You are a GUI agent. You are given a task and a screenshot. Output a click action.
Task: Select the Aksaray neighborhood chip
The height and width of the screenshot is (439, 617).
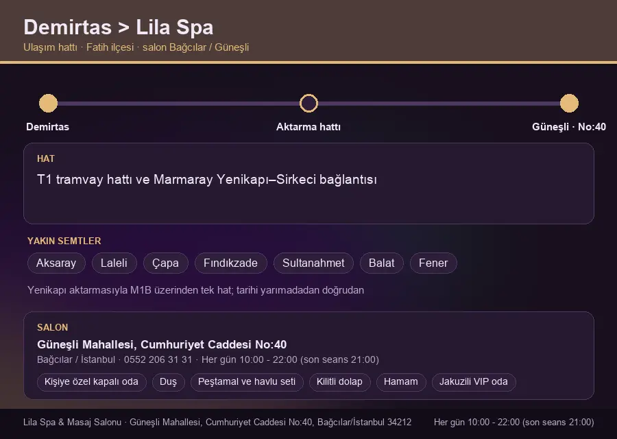point(56,263)
